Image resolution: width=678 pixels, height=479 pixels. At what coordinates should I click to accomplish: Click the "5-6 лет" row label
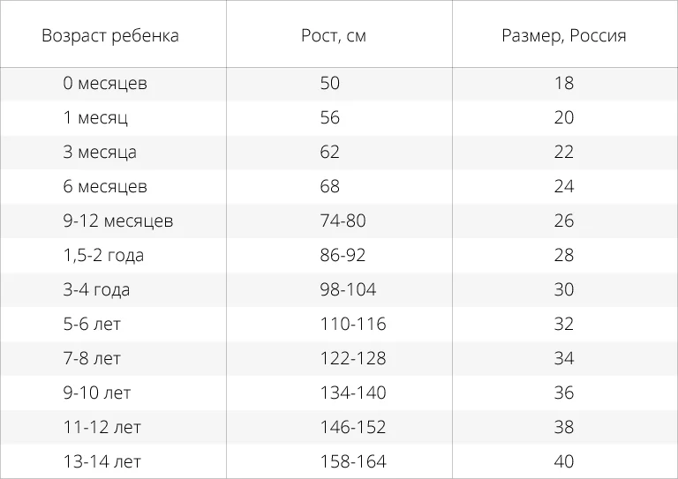92,325
